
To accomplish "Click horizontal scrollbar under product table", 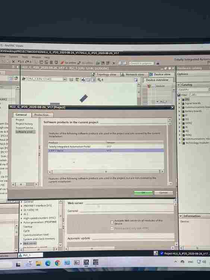I will click(106, 172).
